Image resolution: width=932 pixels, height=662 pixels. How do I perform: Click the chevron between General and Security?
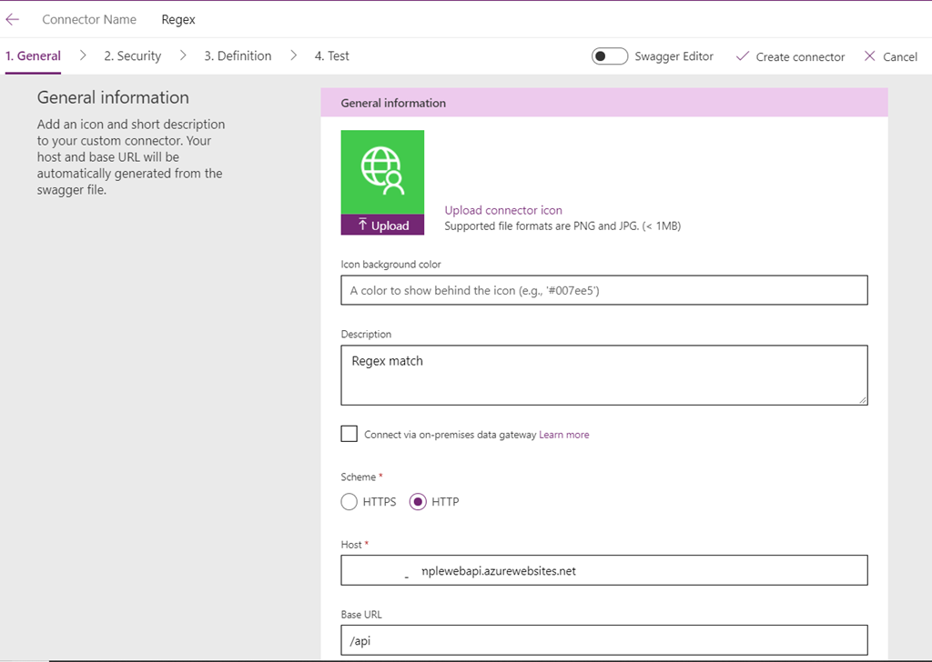coord(83,55)
